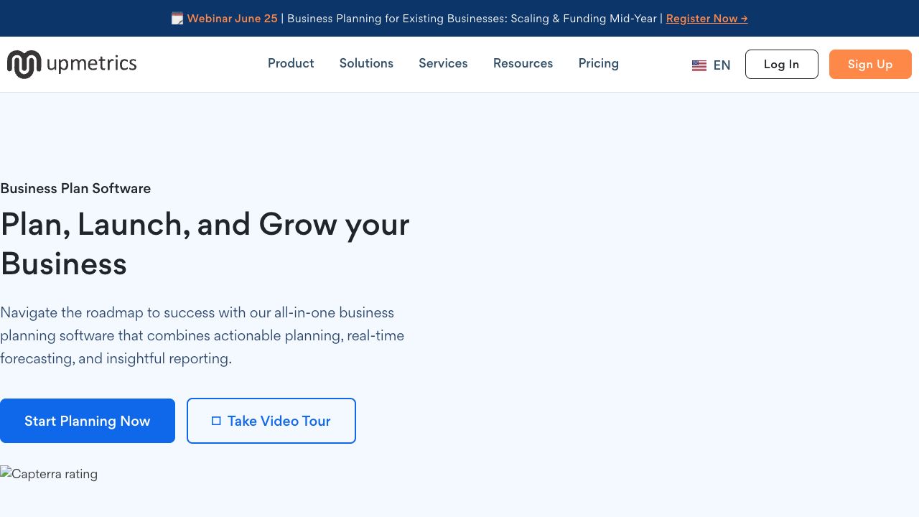Open the Solutions dropdown

click(366, 63)
